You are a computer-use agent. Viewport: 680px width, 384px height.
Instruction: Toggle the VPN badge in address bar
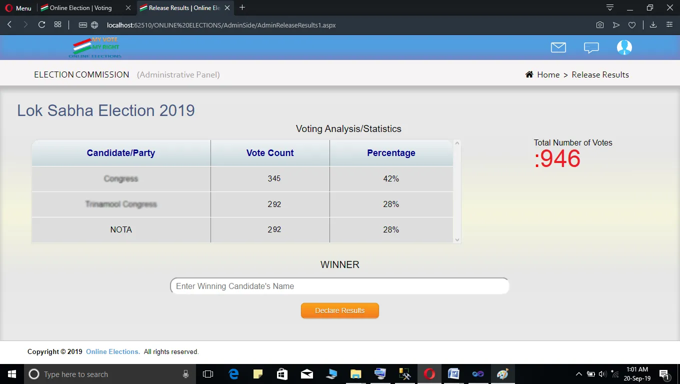(x=83, y=24)
